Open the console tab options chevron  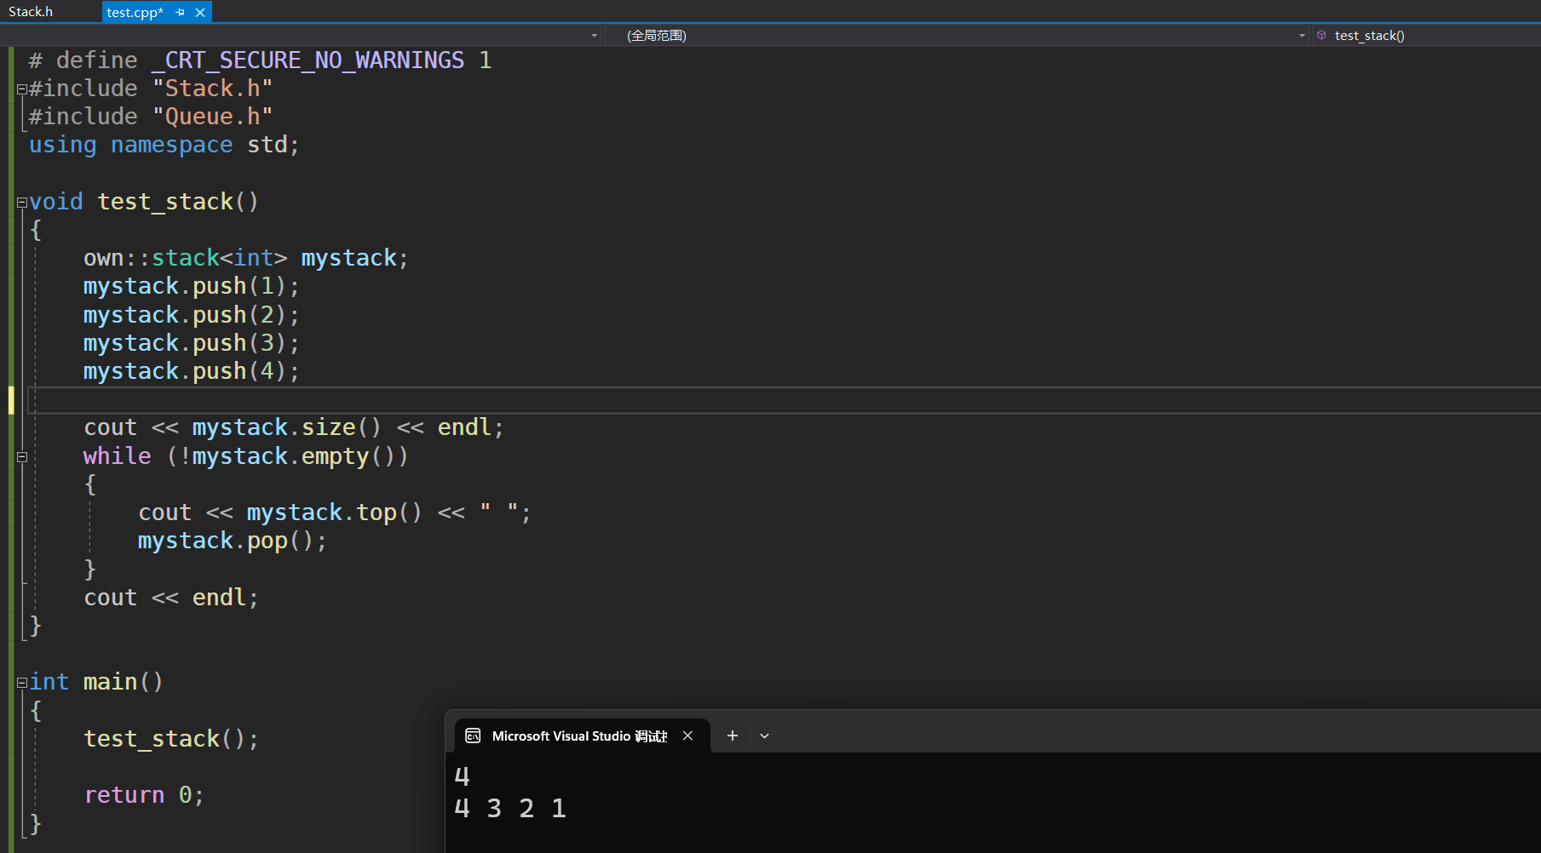click(x=764, y=736)
